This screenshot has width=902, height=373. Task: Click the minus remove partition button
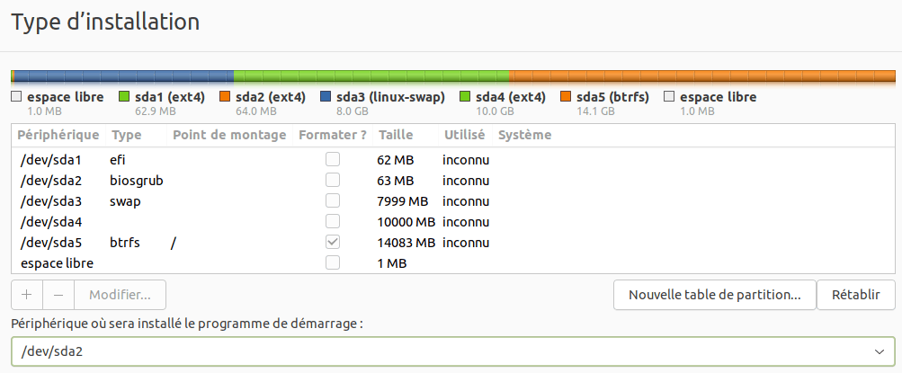coord(58,295)
